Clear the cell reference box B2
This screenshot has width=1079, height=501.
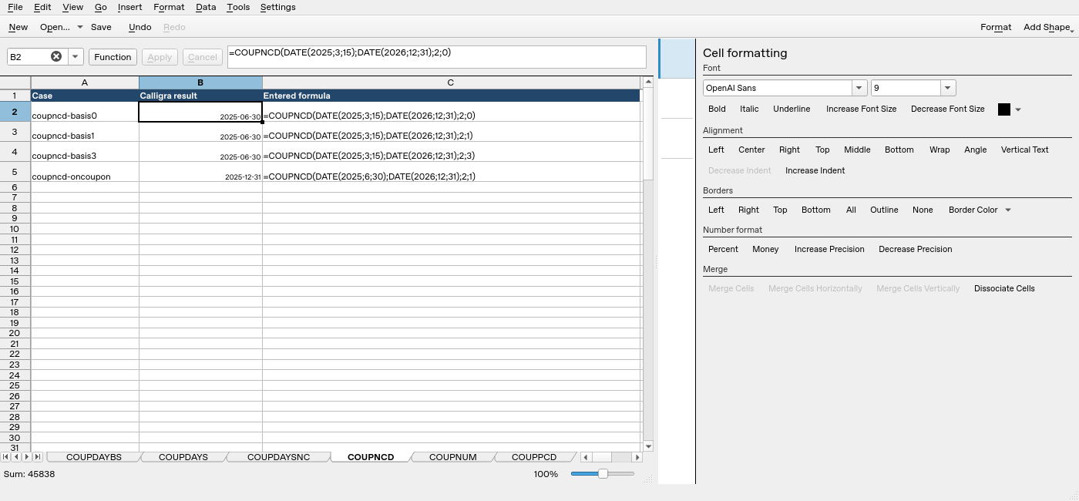point(56,56)
